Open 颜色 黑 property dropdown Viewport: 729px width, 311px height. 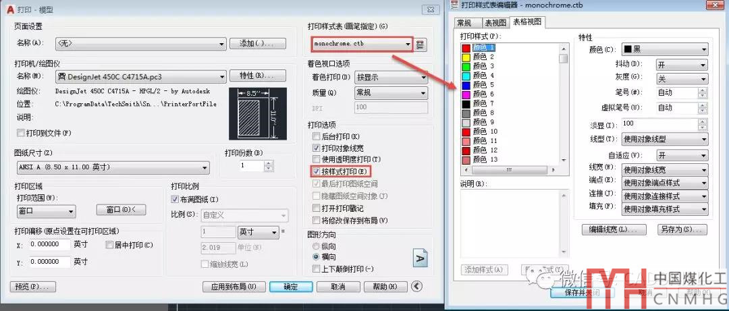665,49
